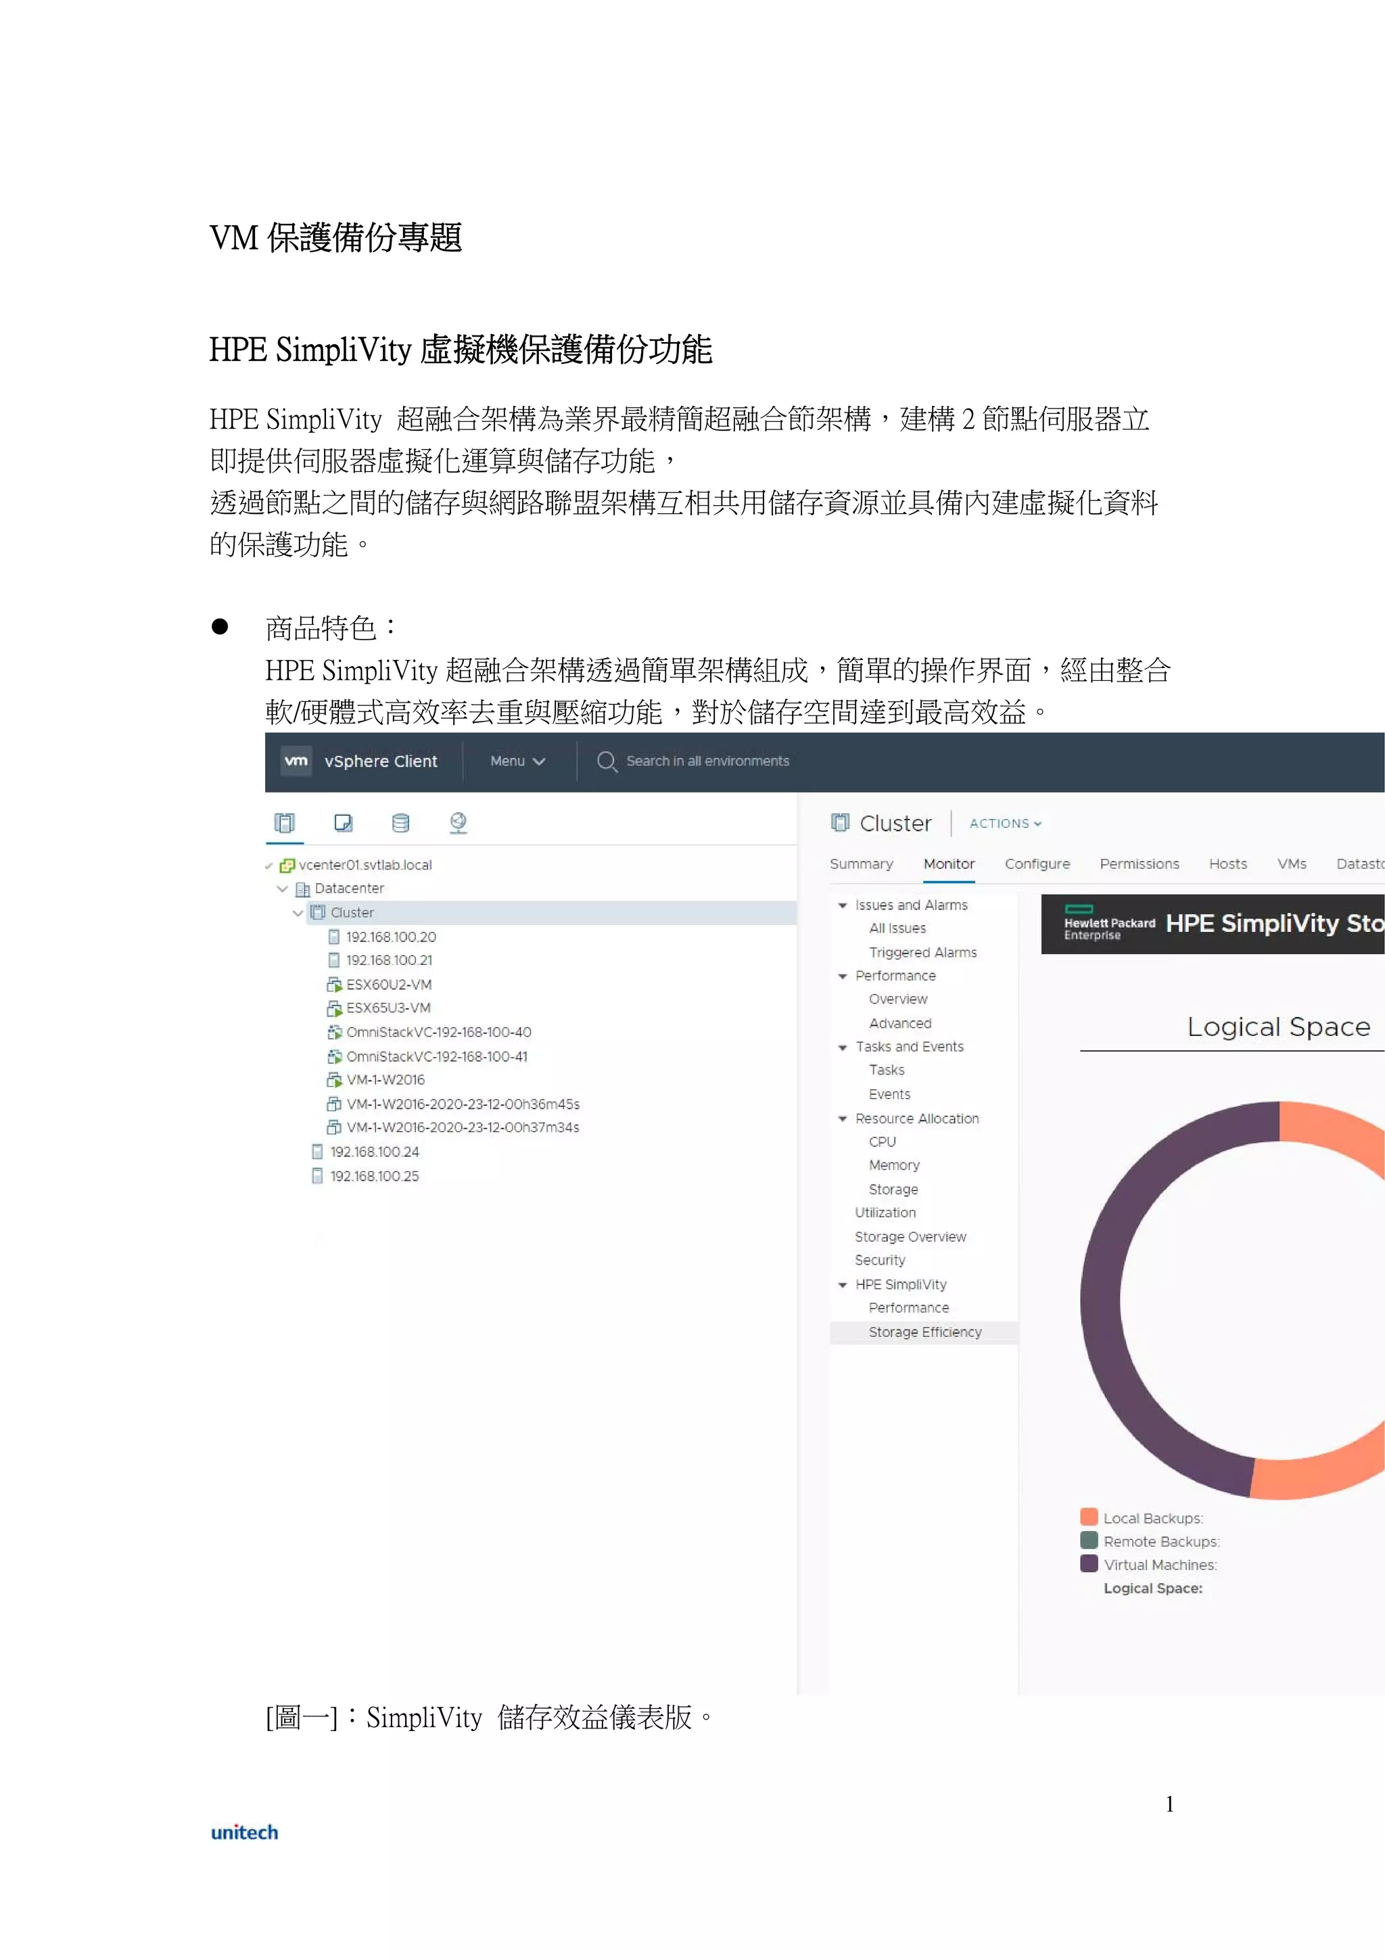Open the Menu dropdown
Screen dimensions: 1385x1959
517,761
